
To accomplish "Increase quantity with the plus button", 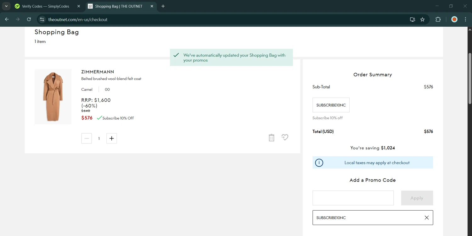I will coord(112,138).
